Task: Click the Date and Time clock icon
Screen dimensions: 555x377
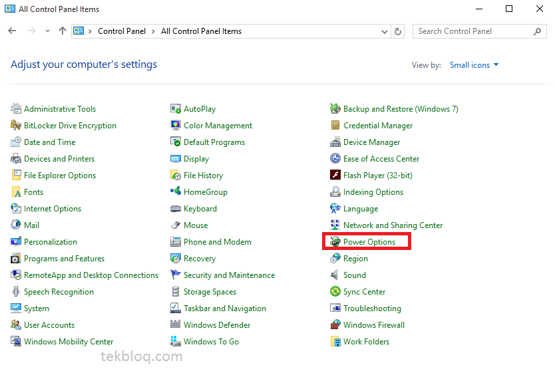Action: pos(16,142)
